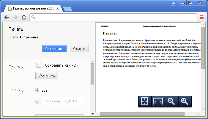Click settings panel scrollbar down arrow

92,114
